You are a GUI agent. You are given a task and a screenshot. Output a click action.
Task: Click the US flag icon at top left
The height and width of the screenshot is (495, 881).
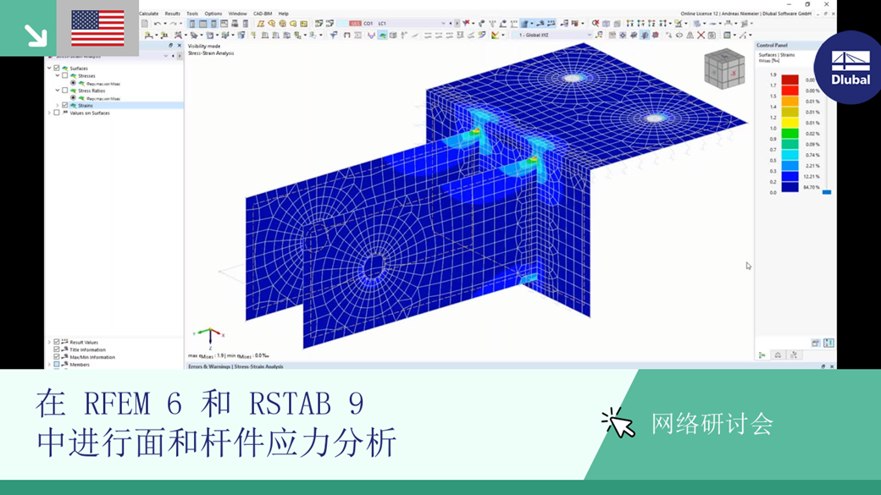(97, 27)
